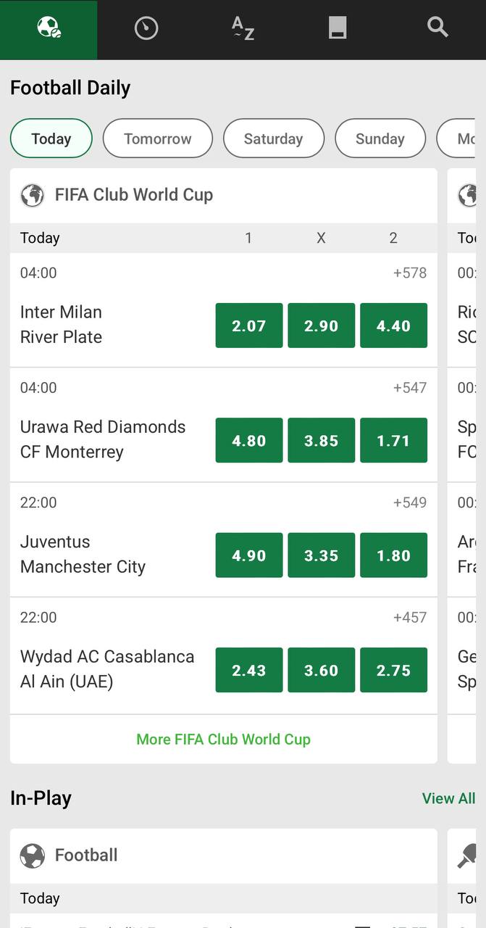Pick Inter Milan win odds 2.07

pyautogui.click(x=249, y=326)
